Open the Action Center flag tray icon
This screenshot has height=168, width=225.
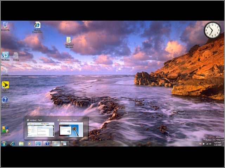tap(201, 144)
